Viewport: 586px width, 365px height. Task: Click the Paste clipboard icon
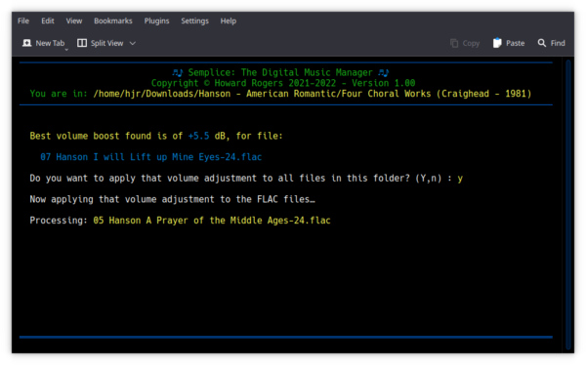coord(497,43)
